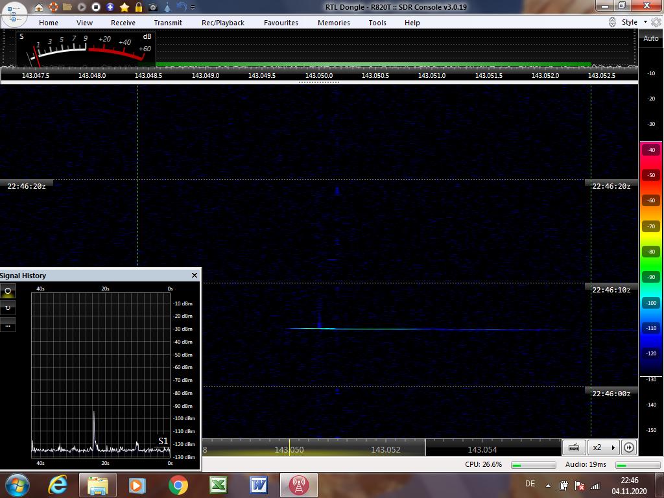Click 143.050 on the bottom band scope
This screenshot has width=664, height=498.
[x=289, y=450]
